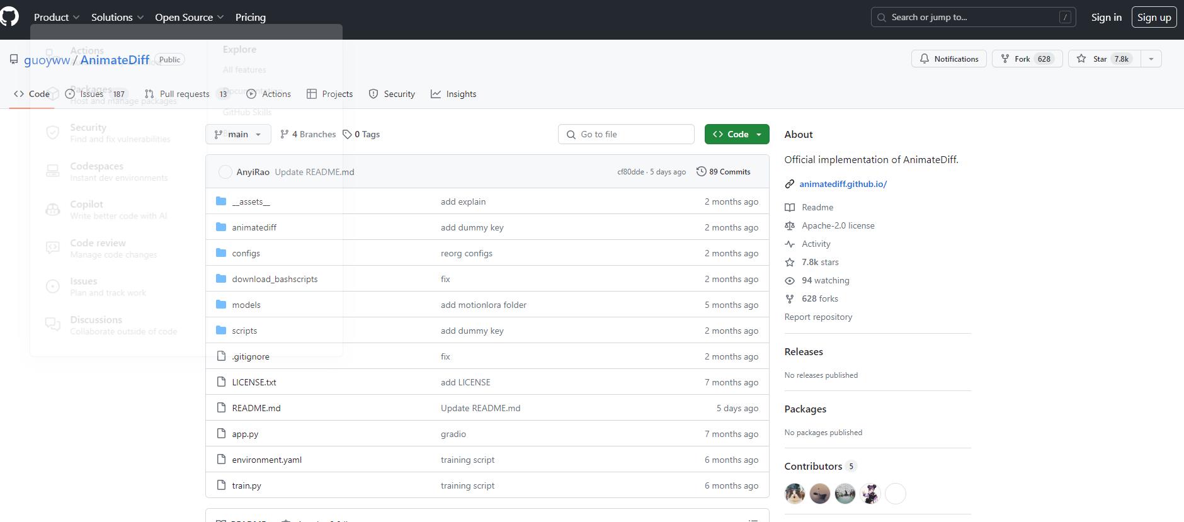Switch to the Security tab

(392, 94)
